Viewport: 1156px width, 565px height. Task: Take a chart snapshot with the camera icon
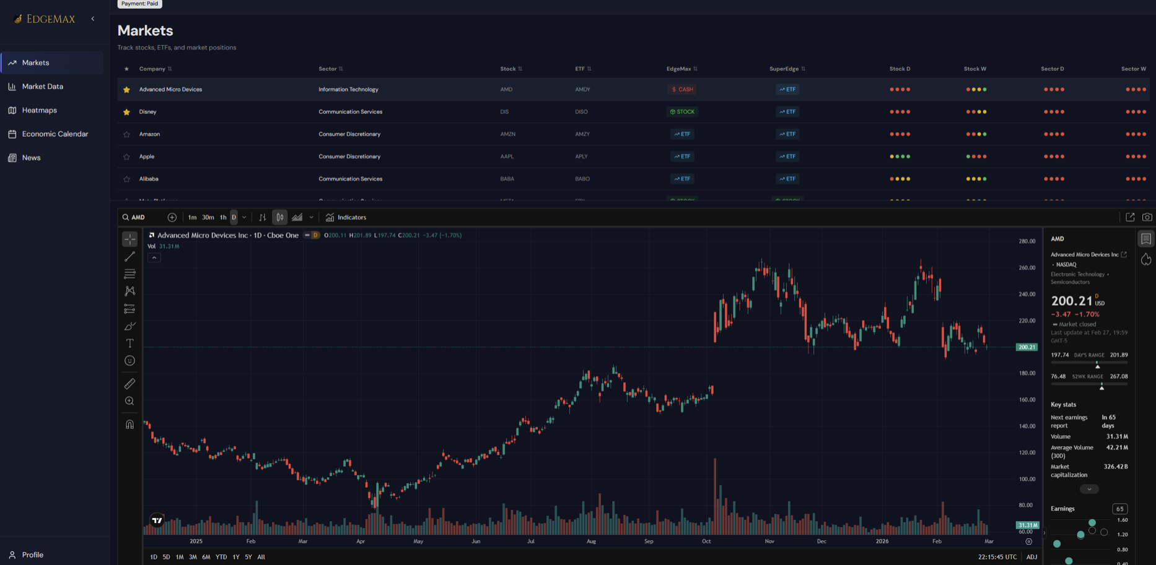click(x=1147, y=217)
